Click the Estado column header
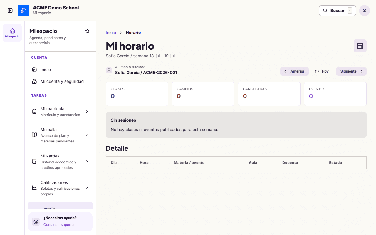This screenshot has width=376, height=235. 335,163
